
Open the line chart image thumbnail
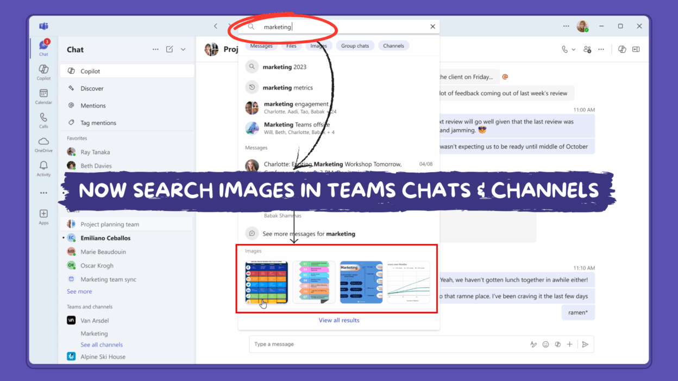click(x=409, y=282)
